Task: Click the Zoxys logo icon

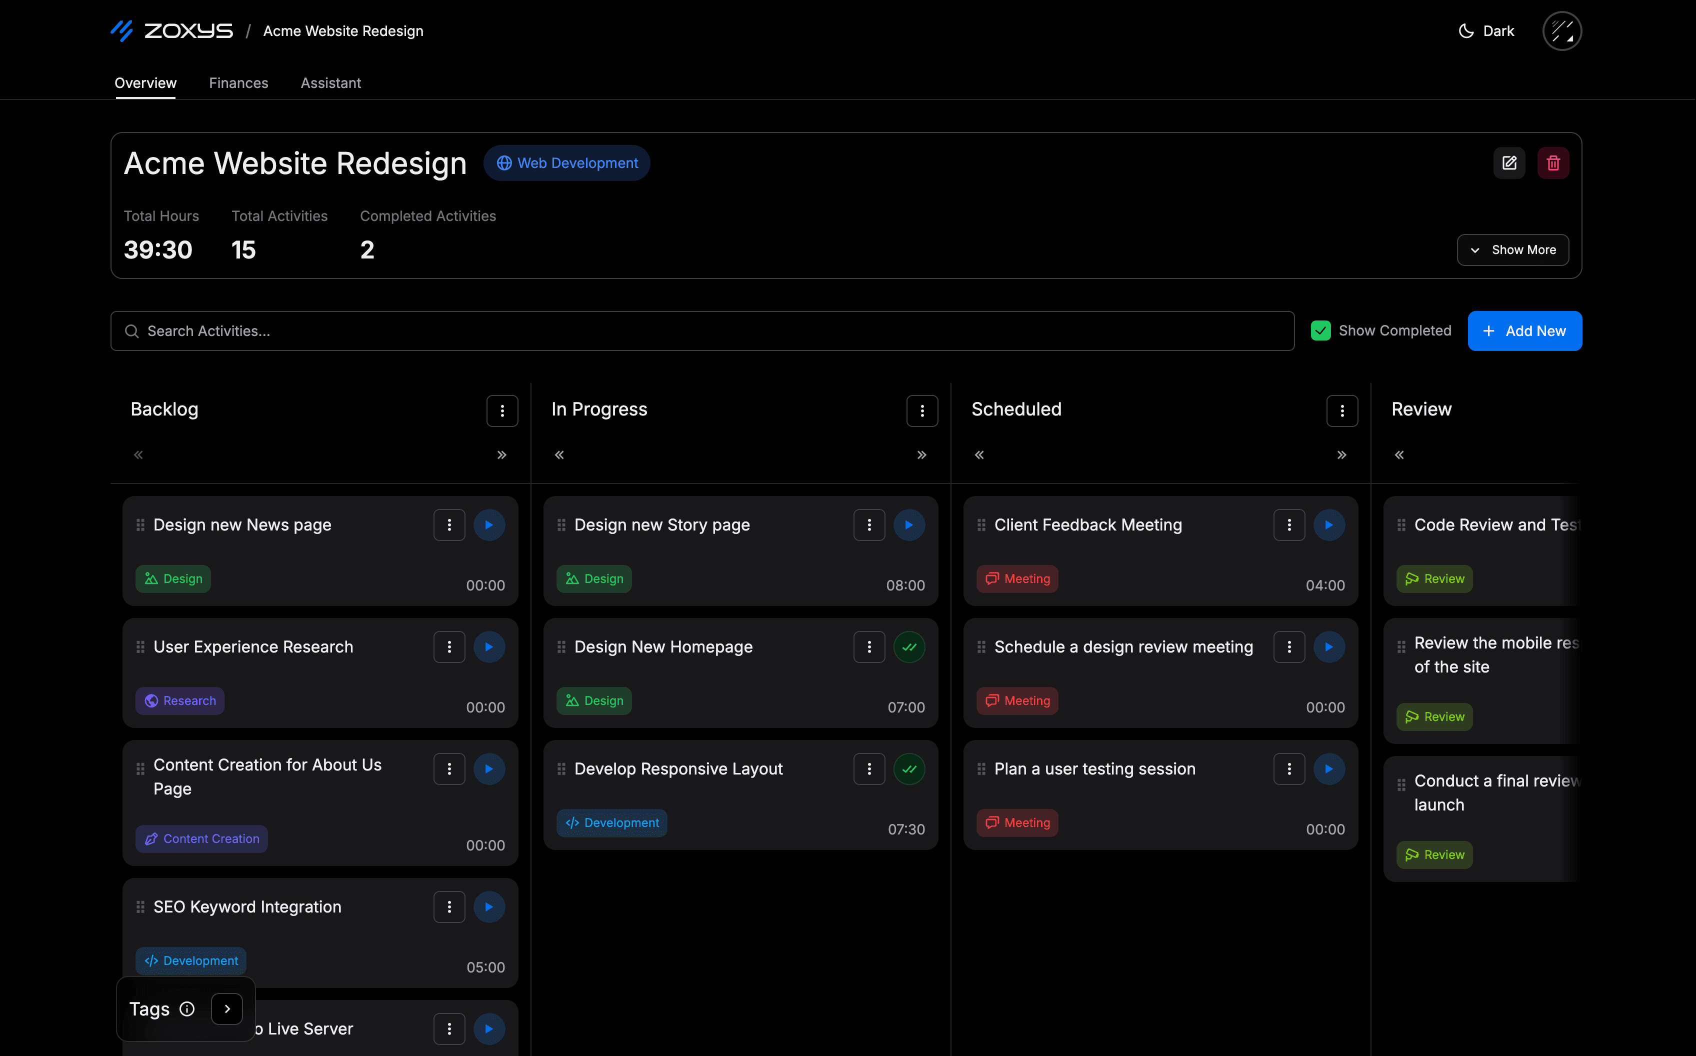Action: tap(121, 30)
